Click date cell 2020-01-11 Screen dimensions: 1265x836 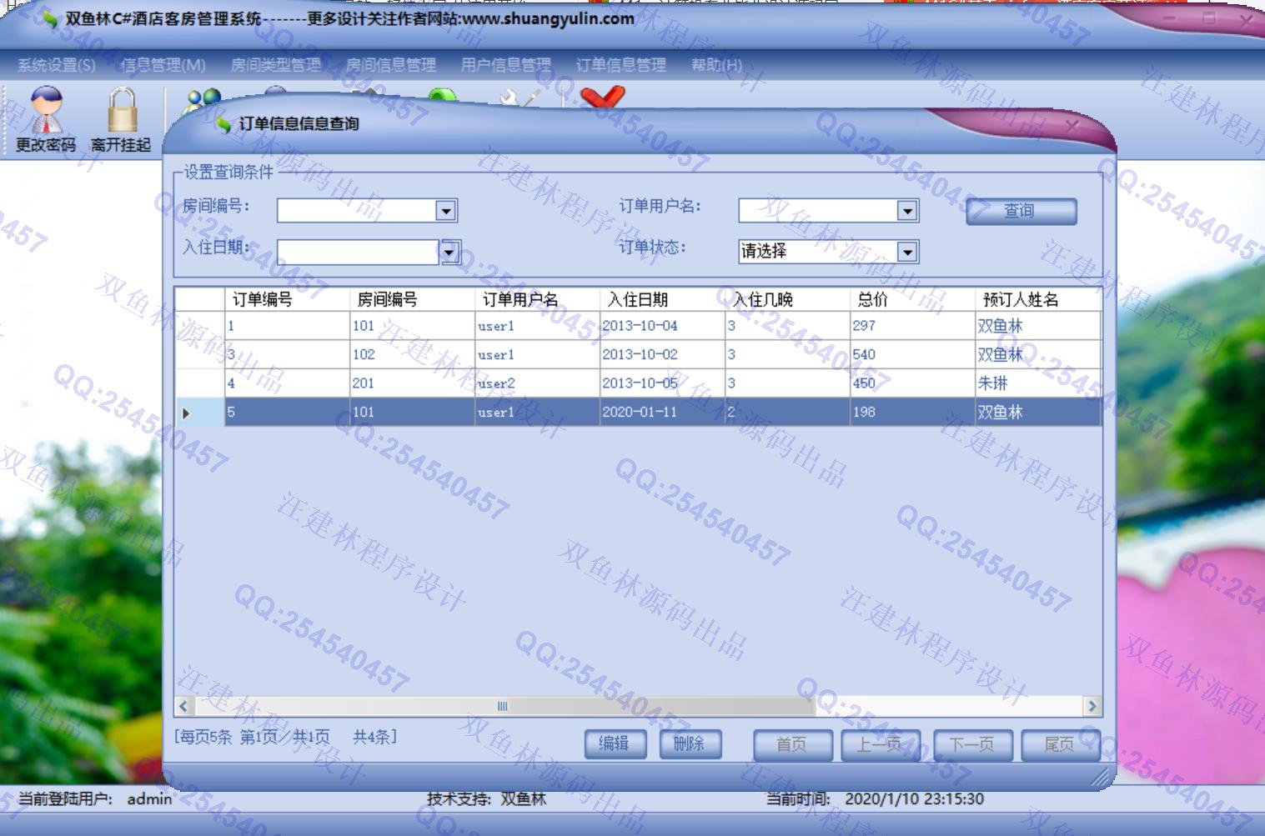coord(662,412)
